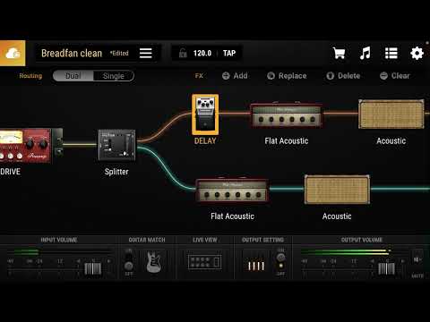Toggle the tempo lock icon
Image resolution: width=430 pixels, height=322 pixels.
pyautogui.click(x=183, y=53)
